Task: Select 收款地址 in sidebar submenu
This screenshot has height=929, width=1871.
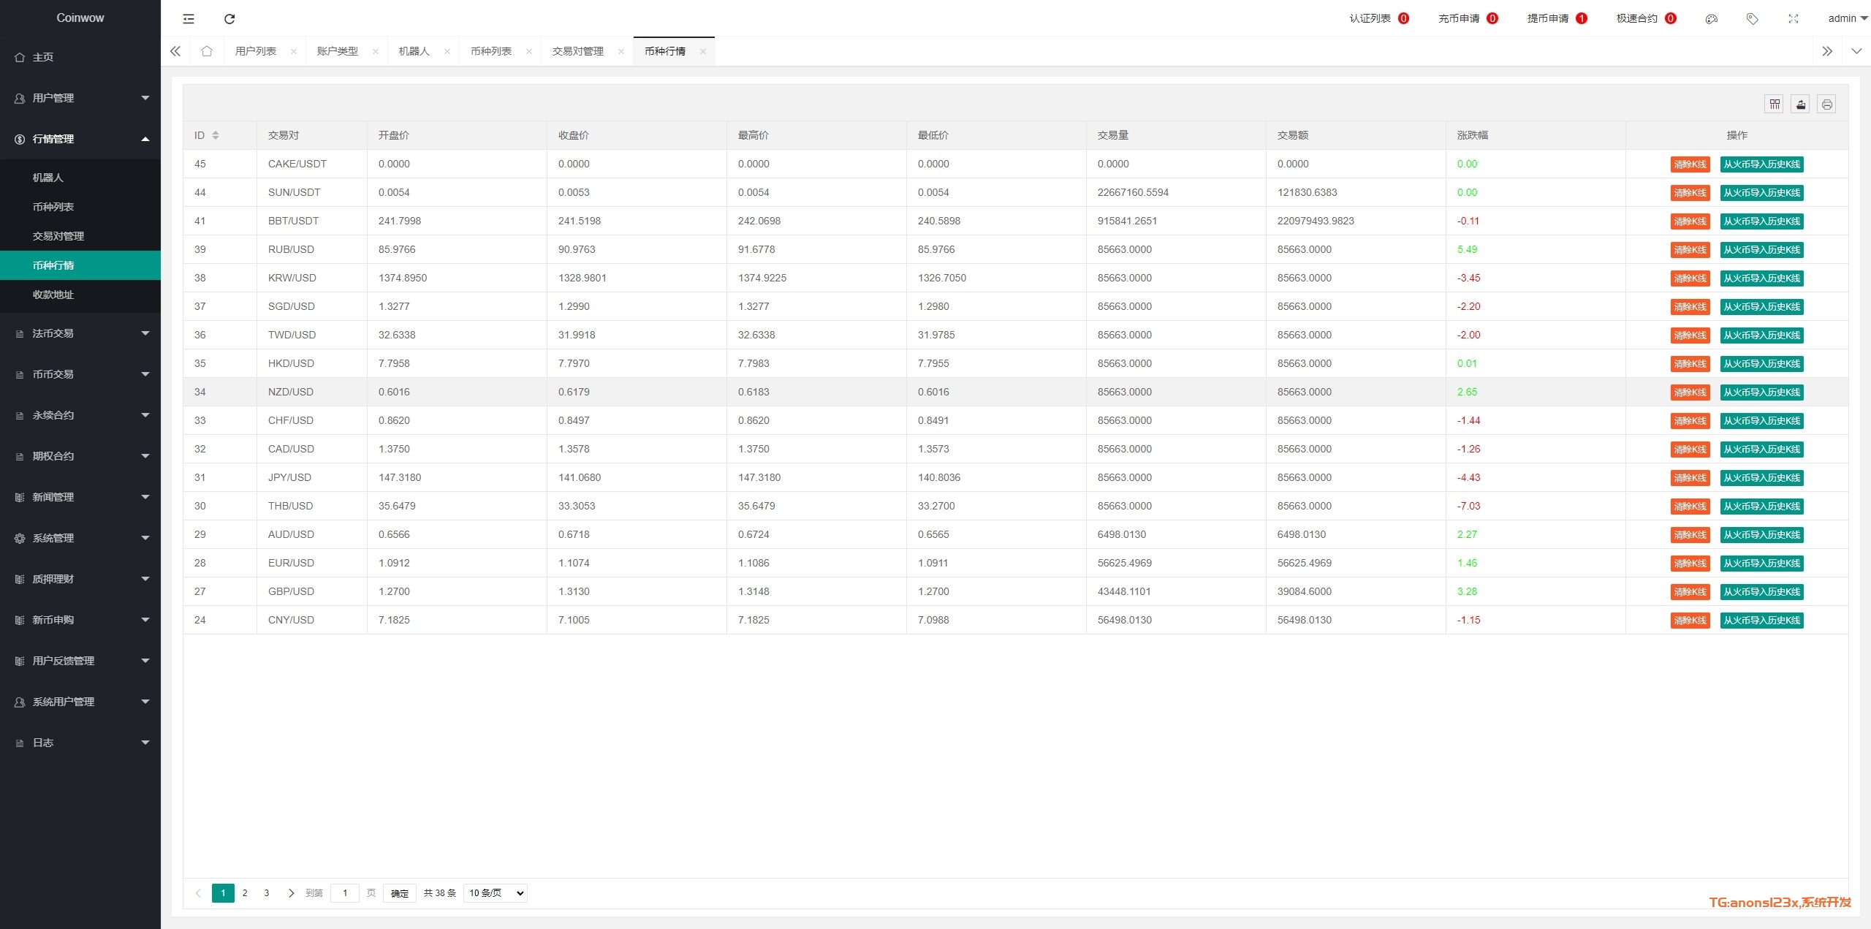Action: (x=80, y=295)
